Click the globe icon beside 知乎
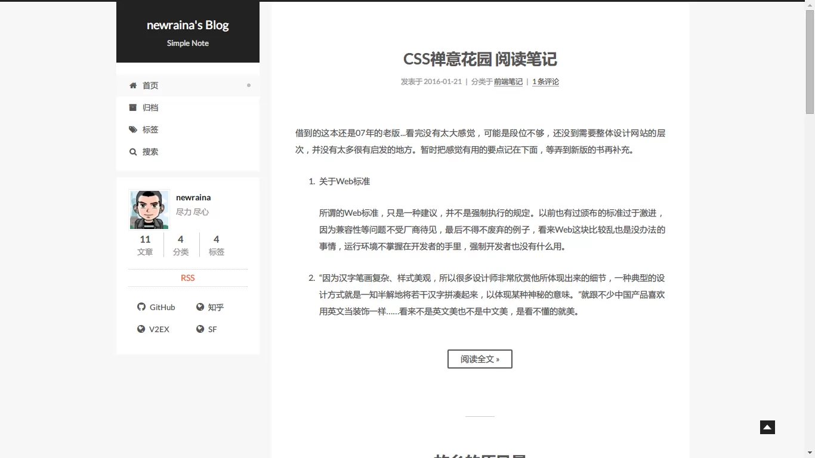 pos(200,307)
